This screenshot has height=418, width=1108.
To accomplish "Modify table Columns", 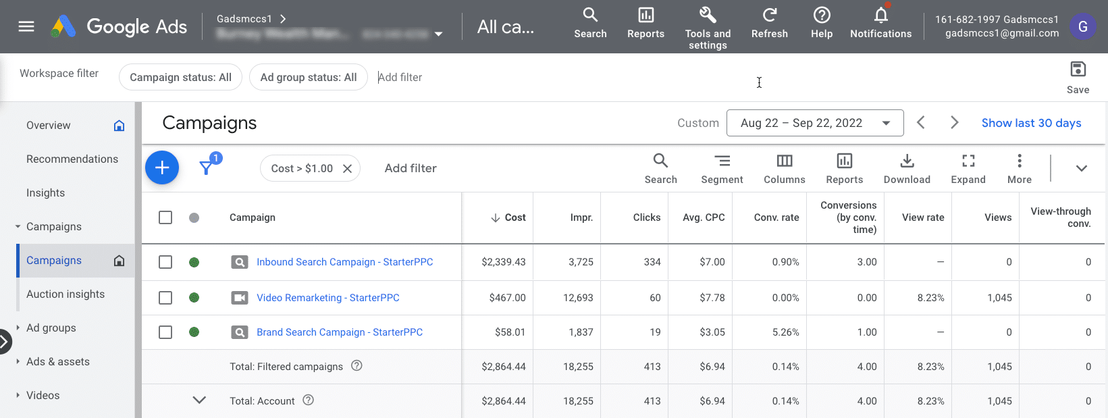I will tap(785, 169).
